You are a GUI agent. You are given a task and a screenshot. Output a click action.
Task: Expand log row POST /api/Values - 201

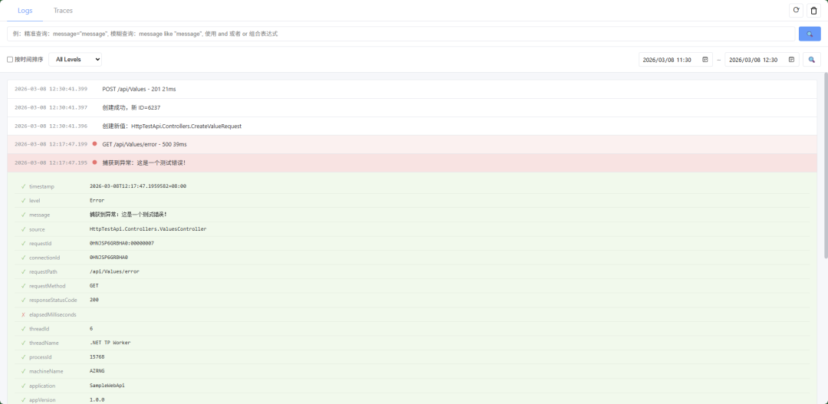[x=412, y=89]
